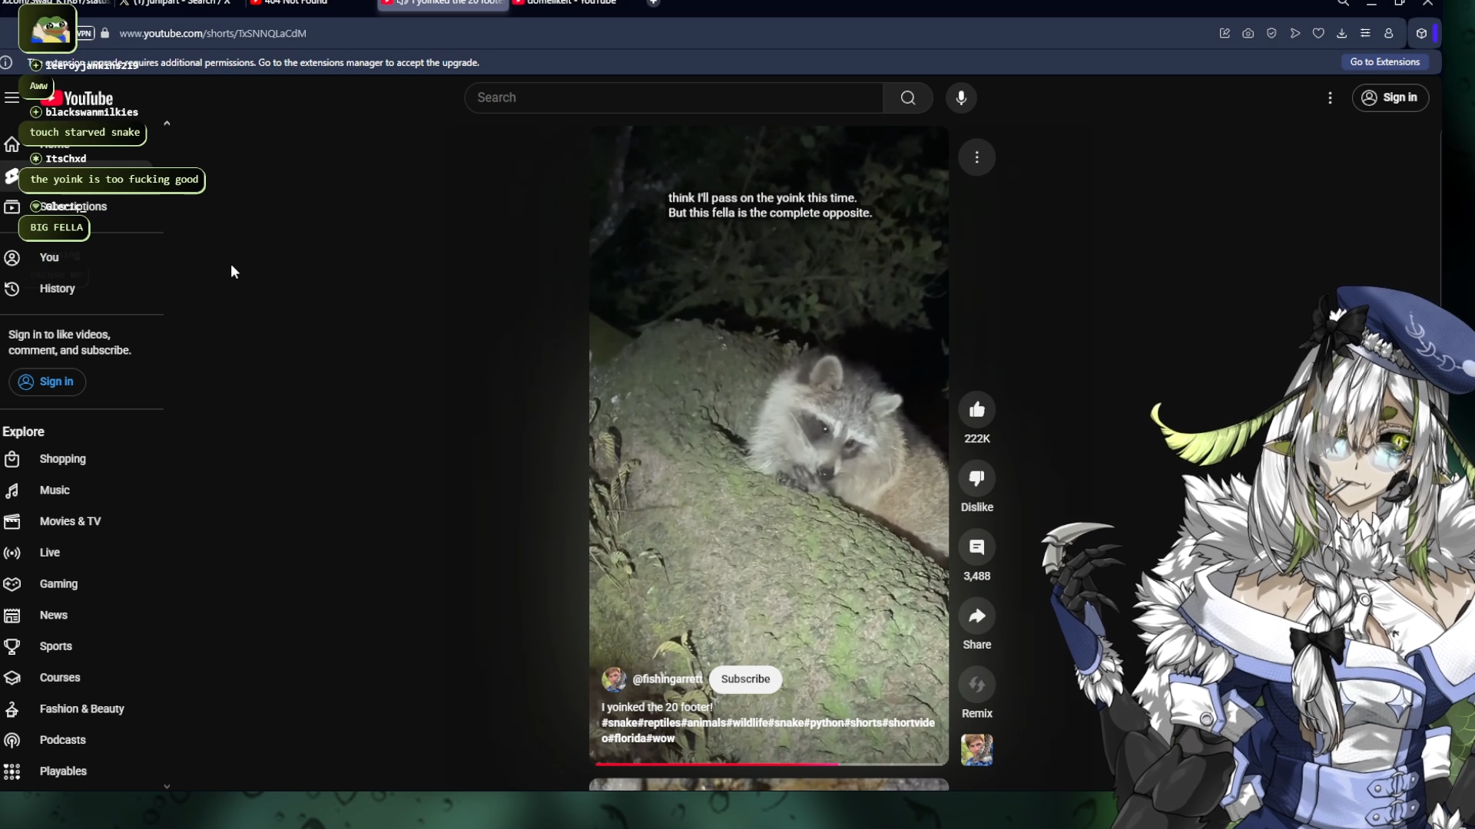Open Podcasts from Explore list
Screen dimensions: 1475x829
click(x=62, y=740)
